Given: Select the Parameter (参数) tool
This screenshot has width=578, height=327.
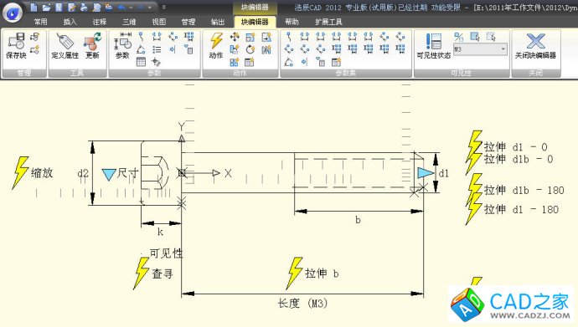Looking at the screenshot, I should 122,45.
